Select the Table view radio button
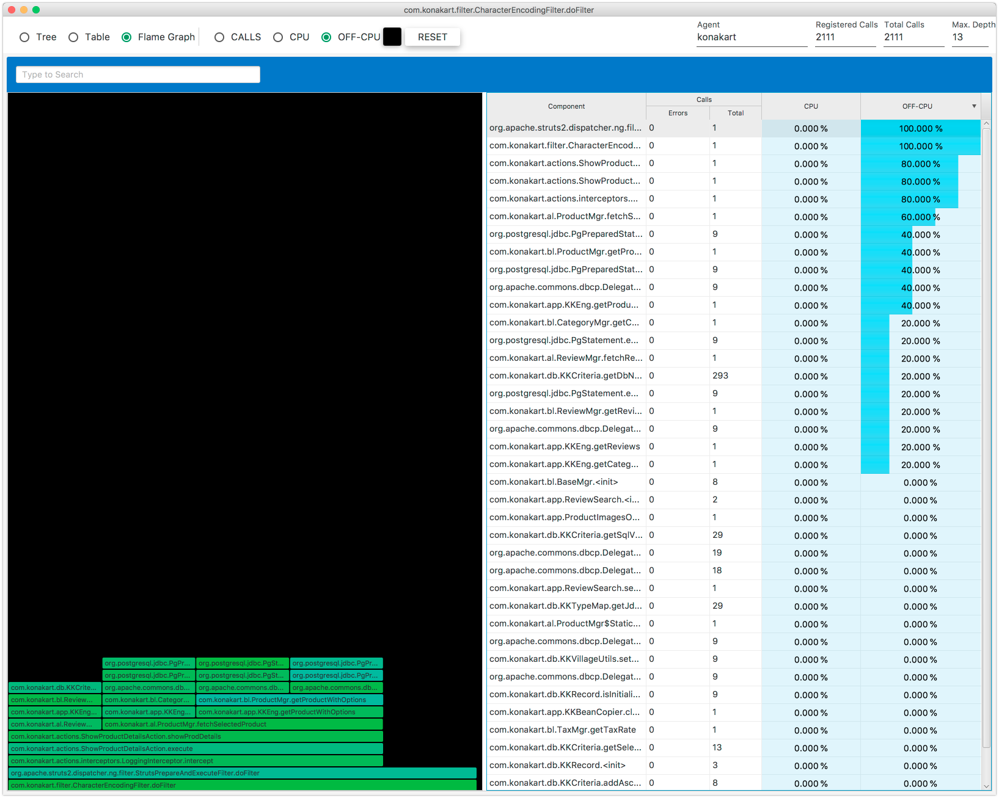 [73, 37]
